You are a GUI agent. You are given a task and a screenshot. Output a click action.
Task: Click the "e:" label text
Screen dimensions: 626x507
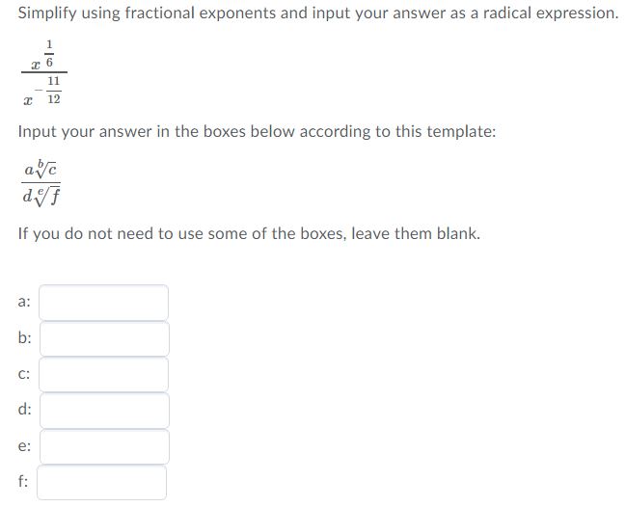[x=24, y=446]
